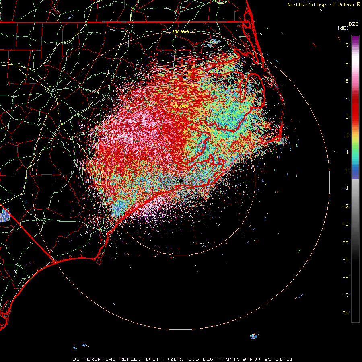This screenshot has height=362, width=362.
Task: Select the 6 value on the scale
Action: pos(347,63)
